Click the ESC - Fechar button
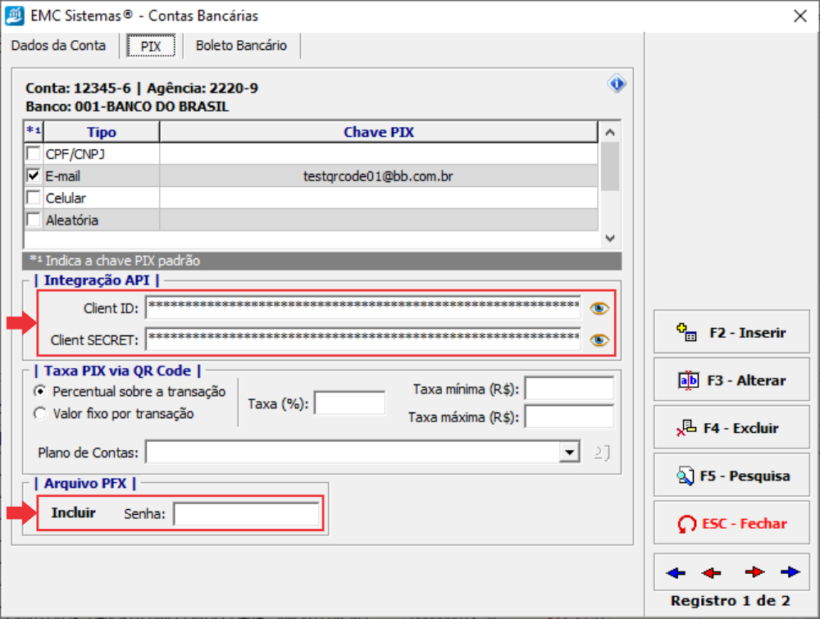Screen dimensions: 820x619 click(731, 524)
